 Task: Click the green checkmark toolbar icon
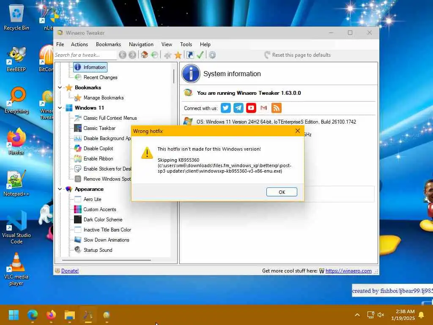[x=200, y=55]
